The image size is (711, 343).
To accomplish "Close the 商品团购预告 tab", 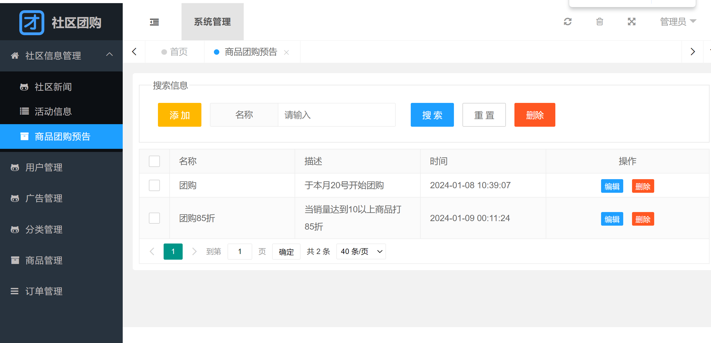I will 286,52.
